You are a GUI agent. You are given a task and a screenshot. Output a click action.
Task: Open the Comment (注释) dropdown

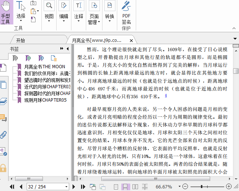pyautogui.click(x=79, y=11)
